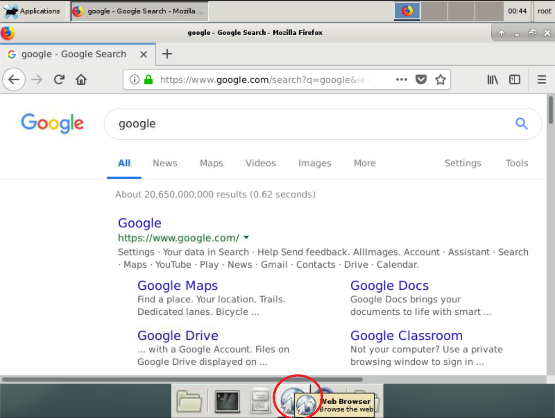Image resolution: width=555 pixels, height=418 pixels.
Task: Switch to the Images results tab
Action: (314, 163)
